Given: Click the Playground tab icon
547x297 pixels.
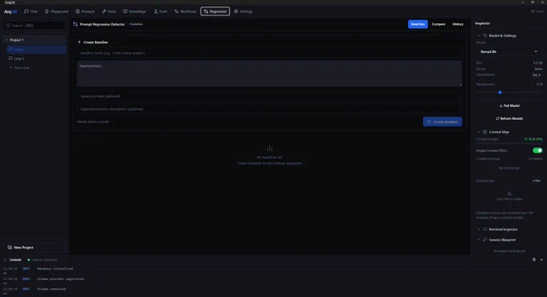Looking at the screenshot, I should [47, 11].
